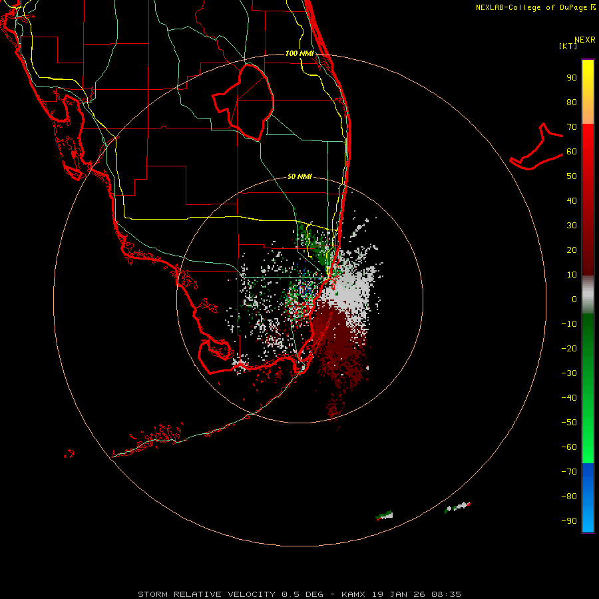Click the Lake Okeechobee outline on map

point(244,102)
